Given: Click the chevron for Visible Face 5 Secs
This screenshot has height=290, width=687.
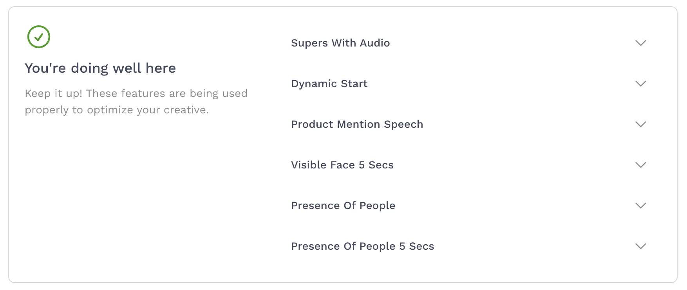Looking at the screenshot, I should 640,165.
